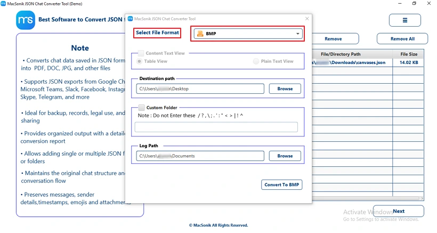Click Remove All in main window
Viewport: 437px width, 233px height.
coord(402,39)
